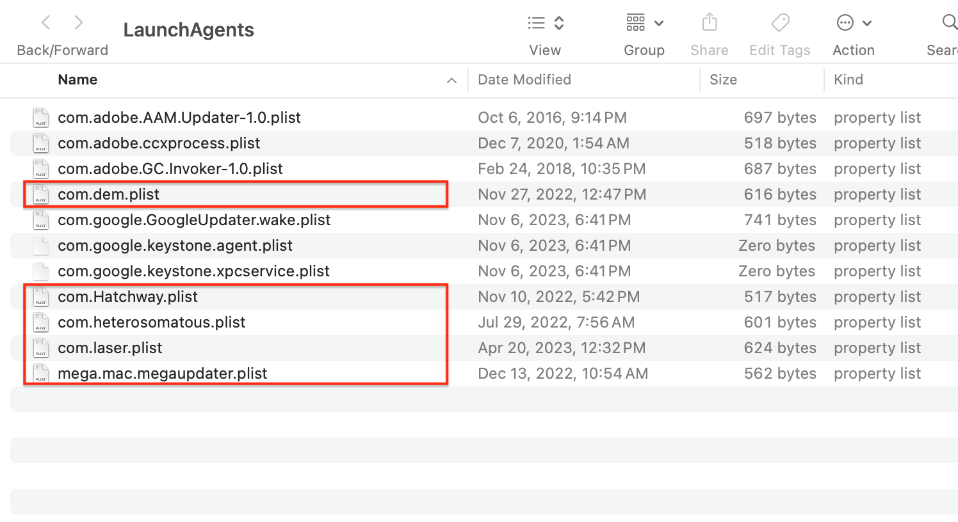Select com.heterosomatous.plist in the list
The height and width of the screenshot is (522, 958).
coord(152,322)
